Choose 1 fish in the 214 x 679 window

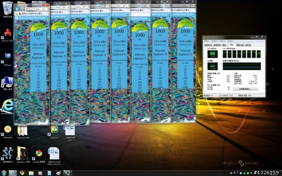click(38, 70)
